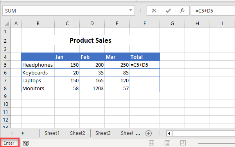Click the Product Sales title cell

(91, 40)
